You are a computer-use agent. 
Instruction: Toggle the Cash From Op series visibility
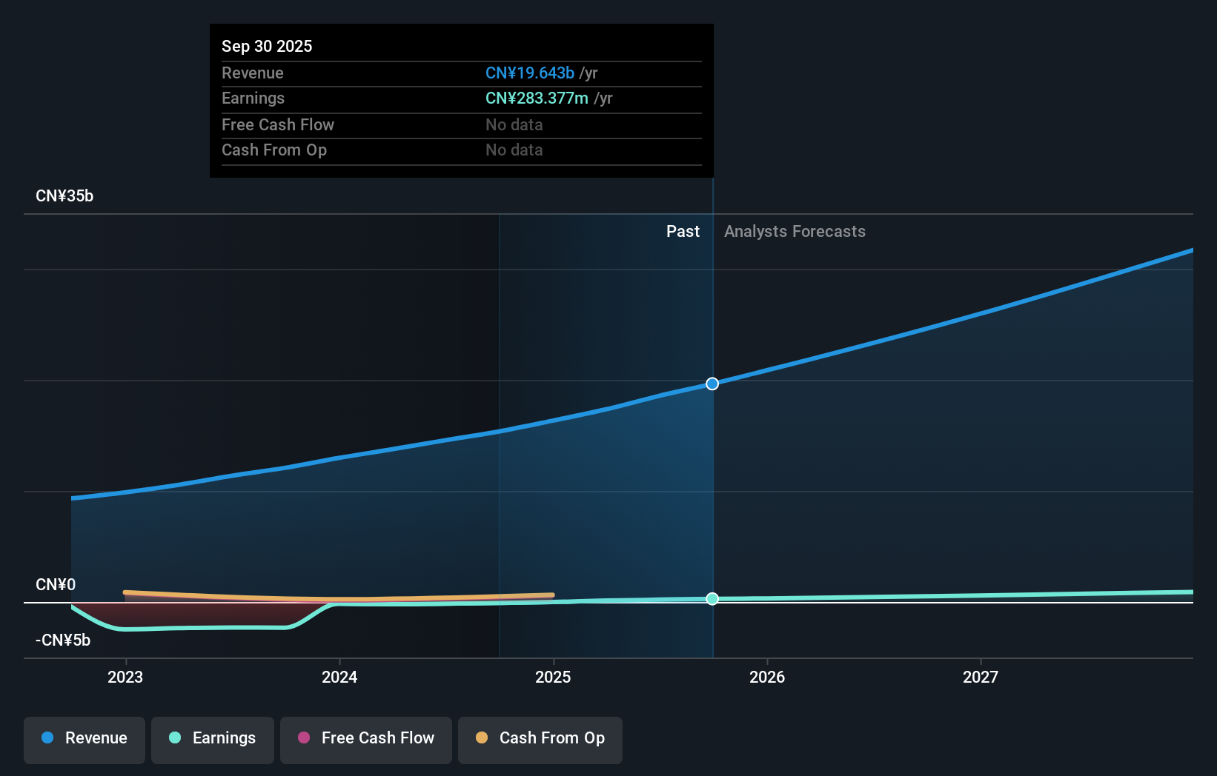pyautogui.click(x=540, y=740)
